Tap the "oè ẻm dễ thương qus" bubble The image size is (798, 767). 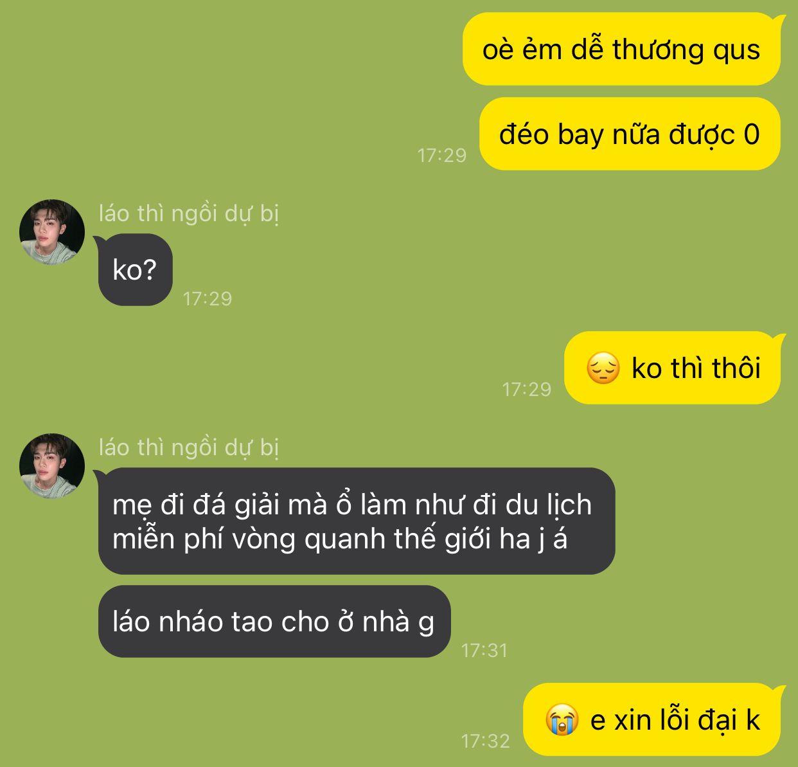622,50
